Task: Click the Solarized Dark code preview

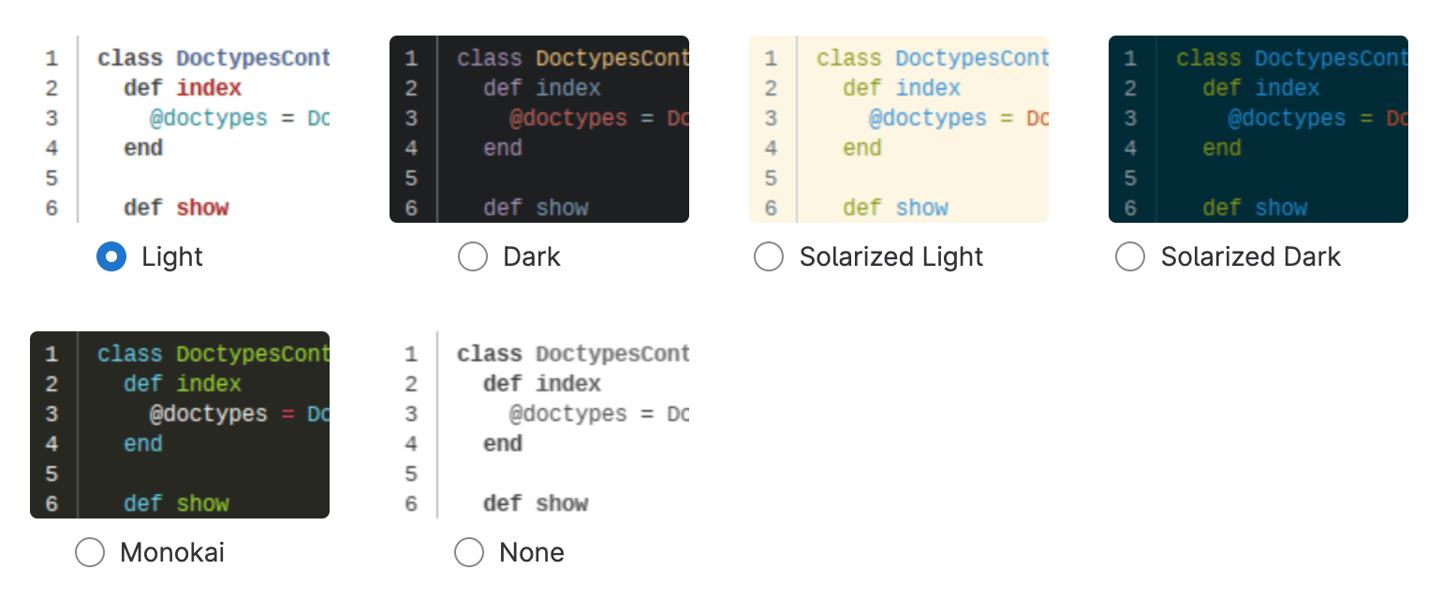Action: pos(1258,128)
